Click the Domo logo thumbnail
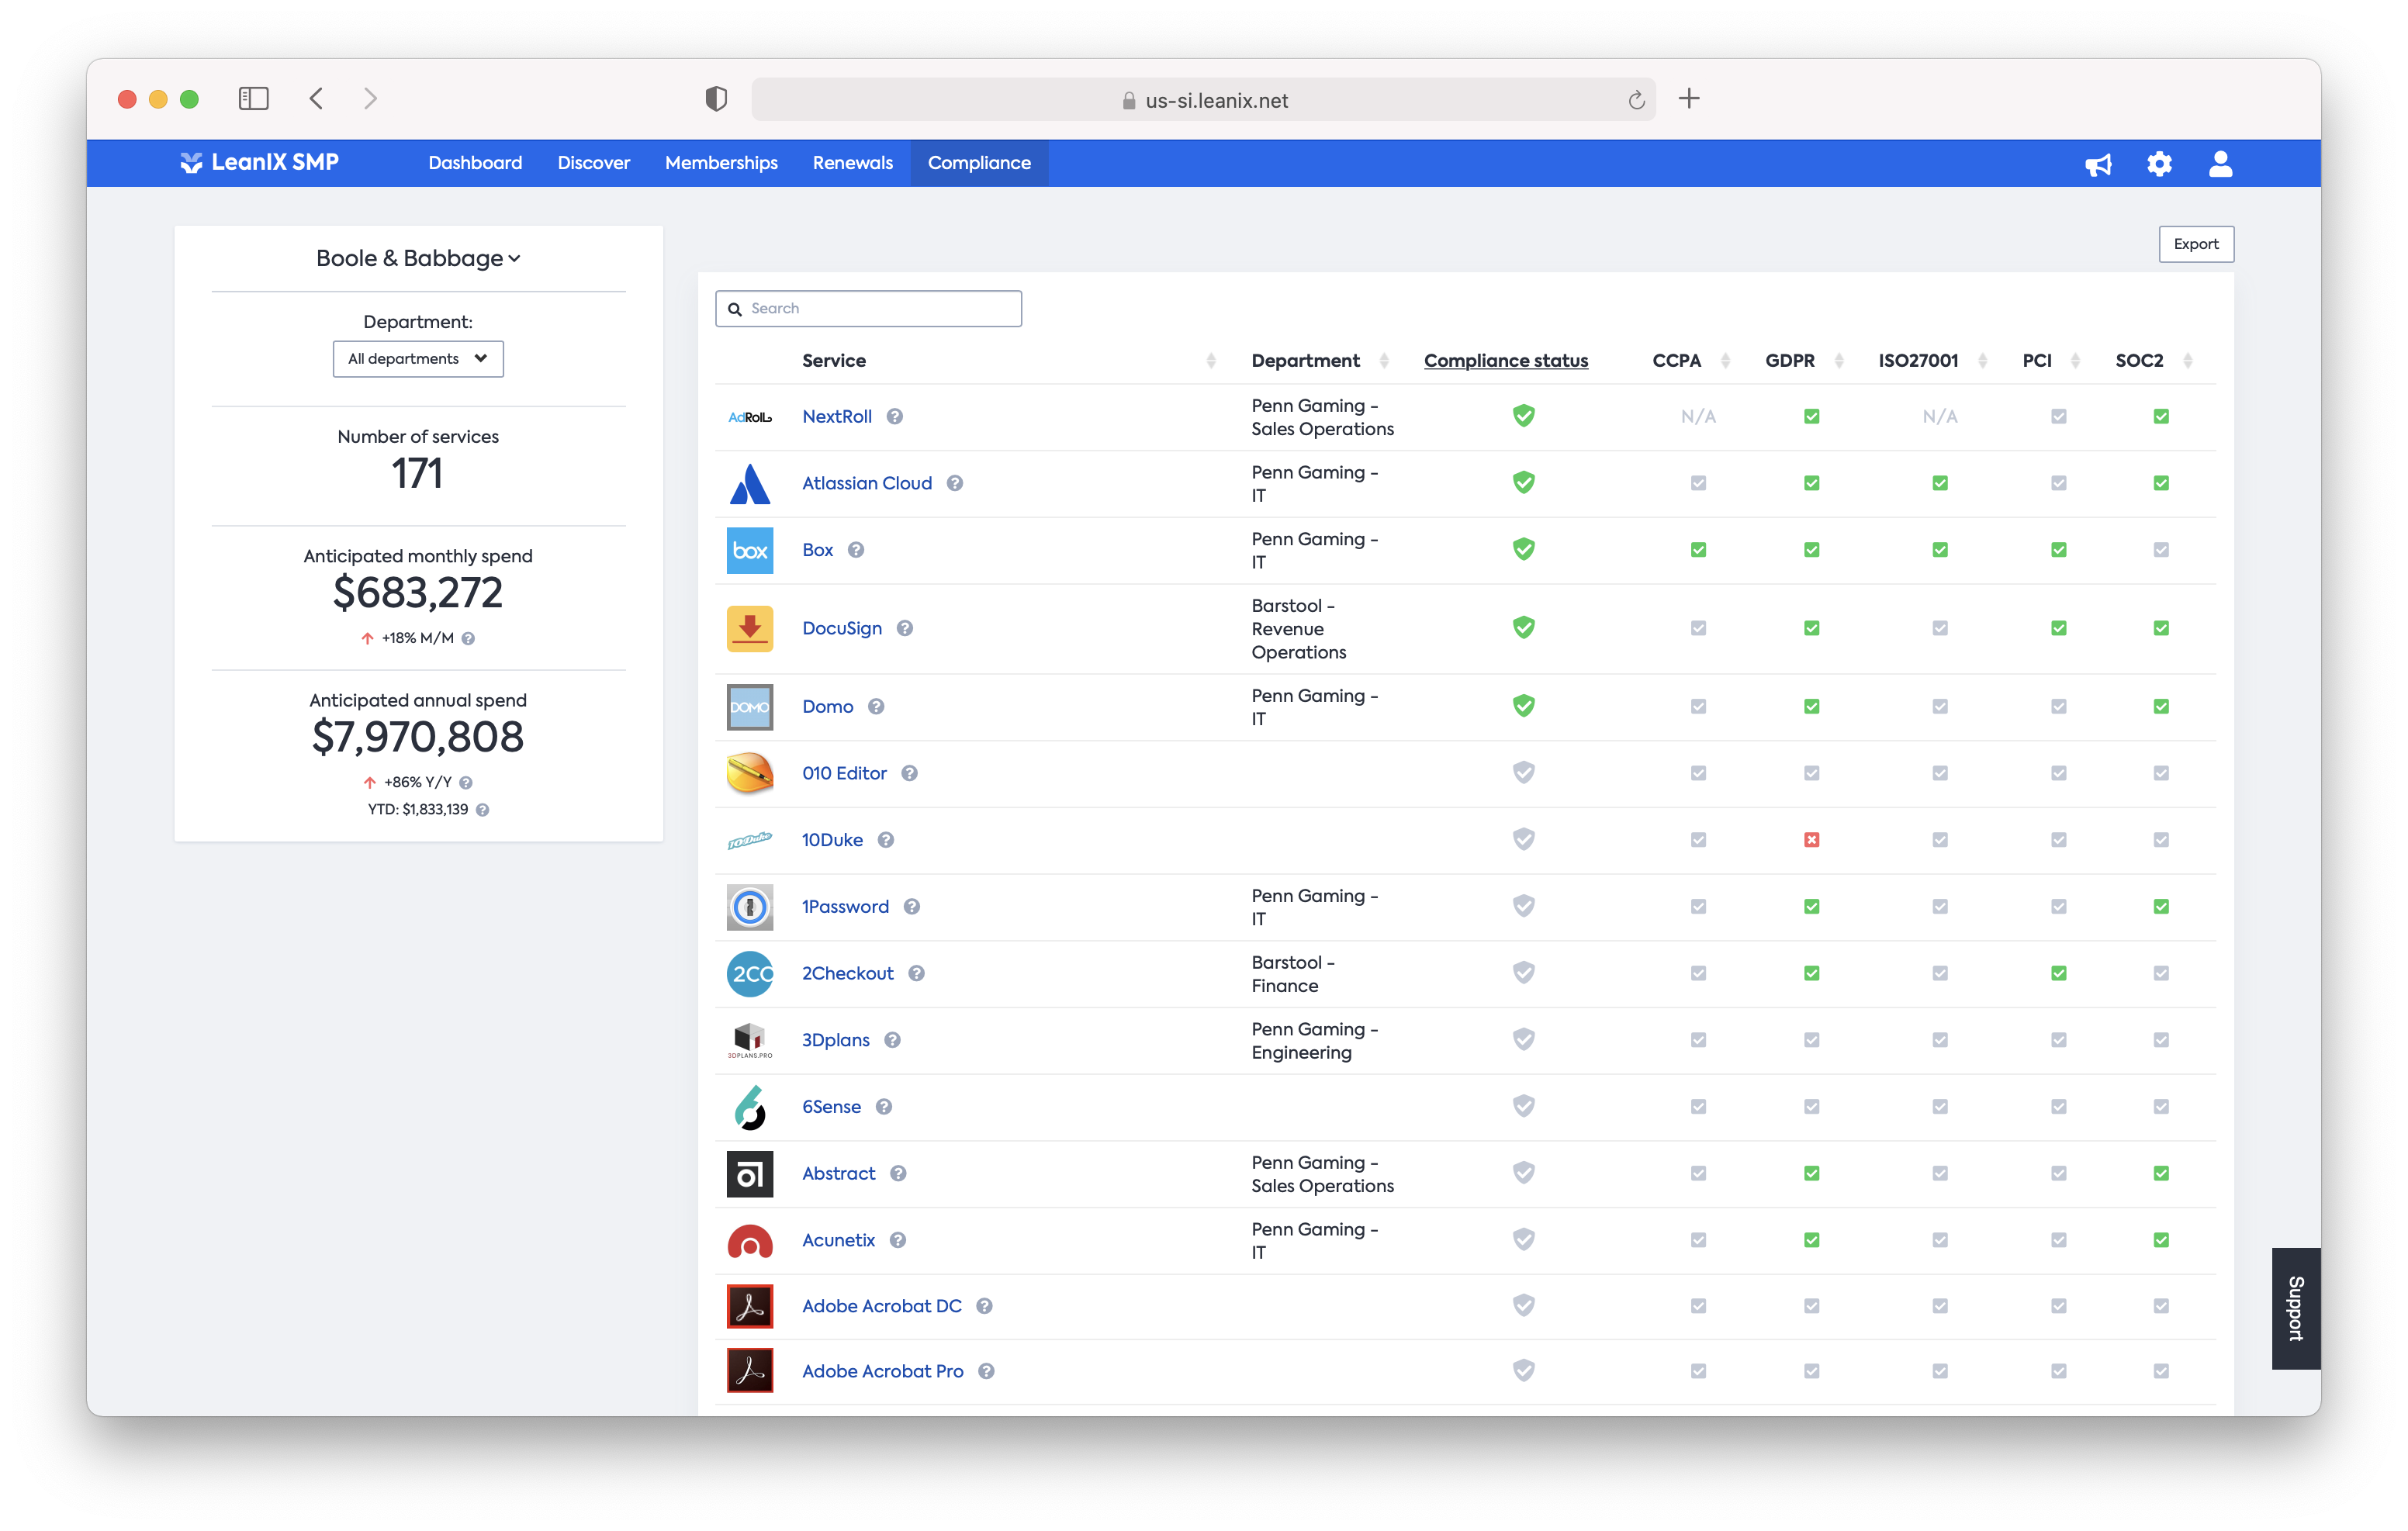 tap(750, 707)
